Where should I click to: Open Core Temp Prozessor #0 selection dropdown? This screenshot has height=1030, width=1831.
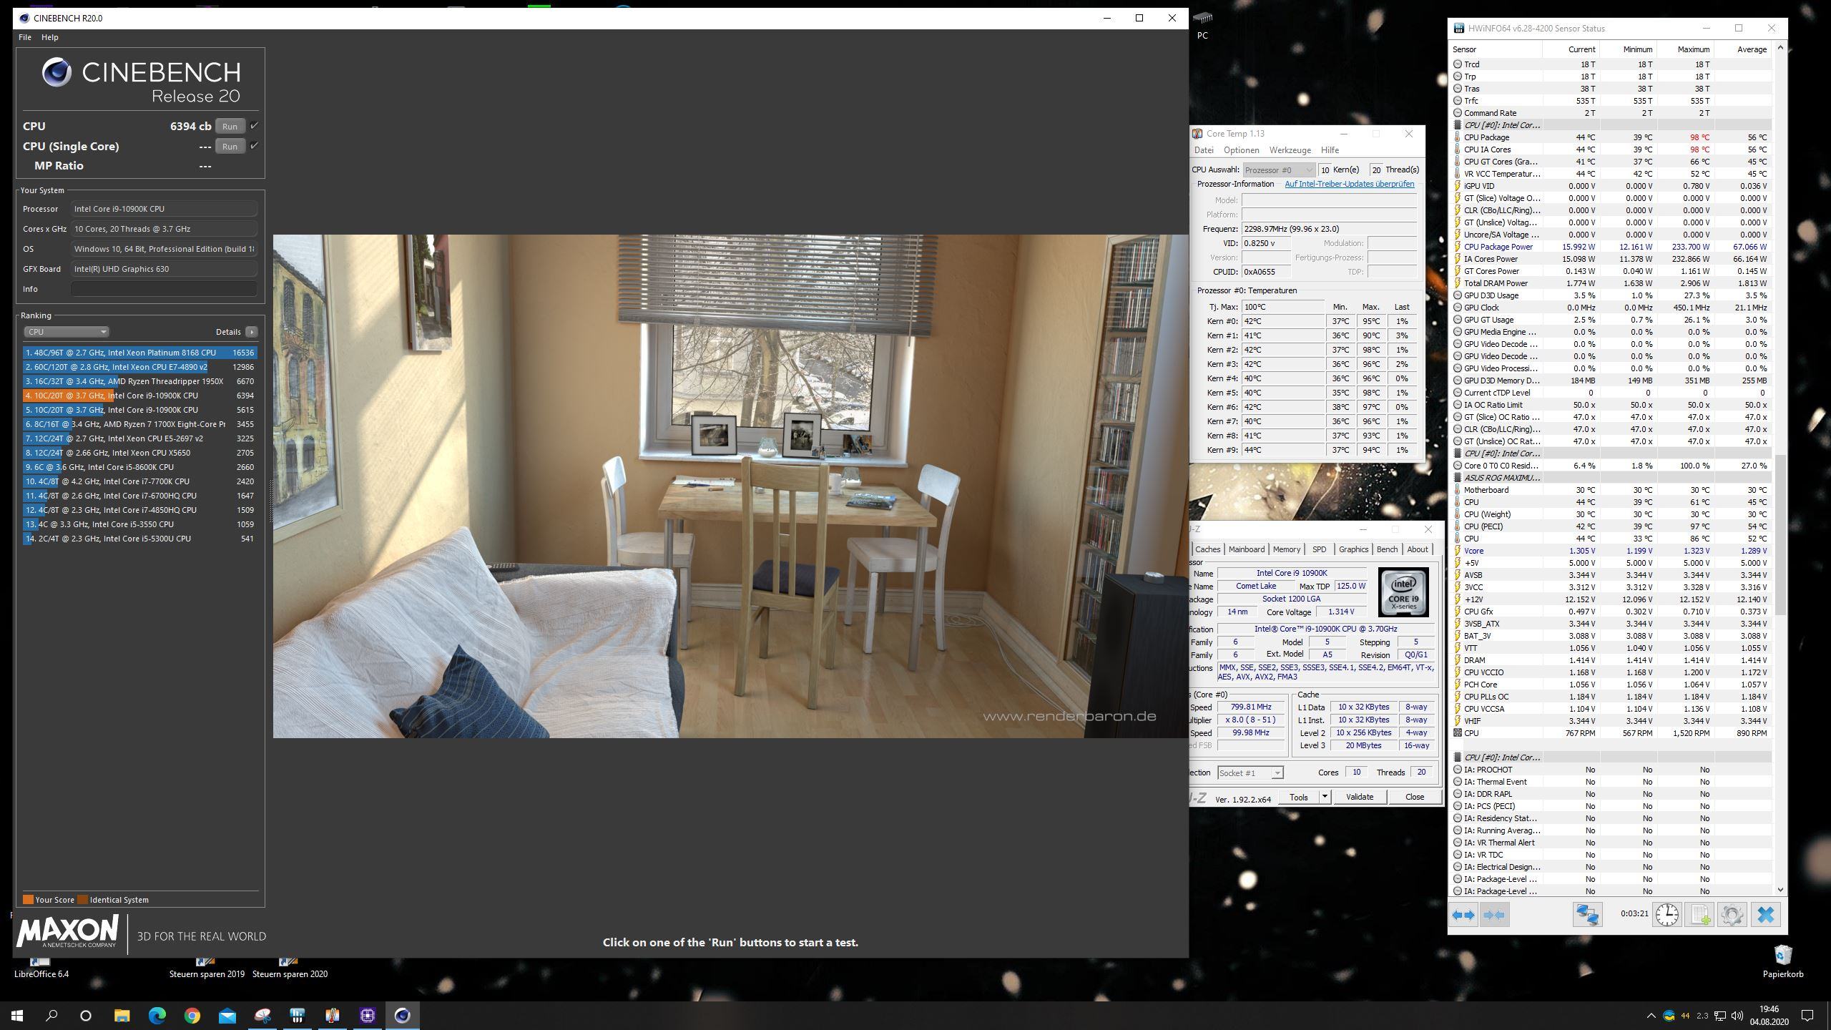1279,170
